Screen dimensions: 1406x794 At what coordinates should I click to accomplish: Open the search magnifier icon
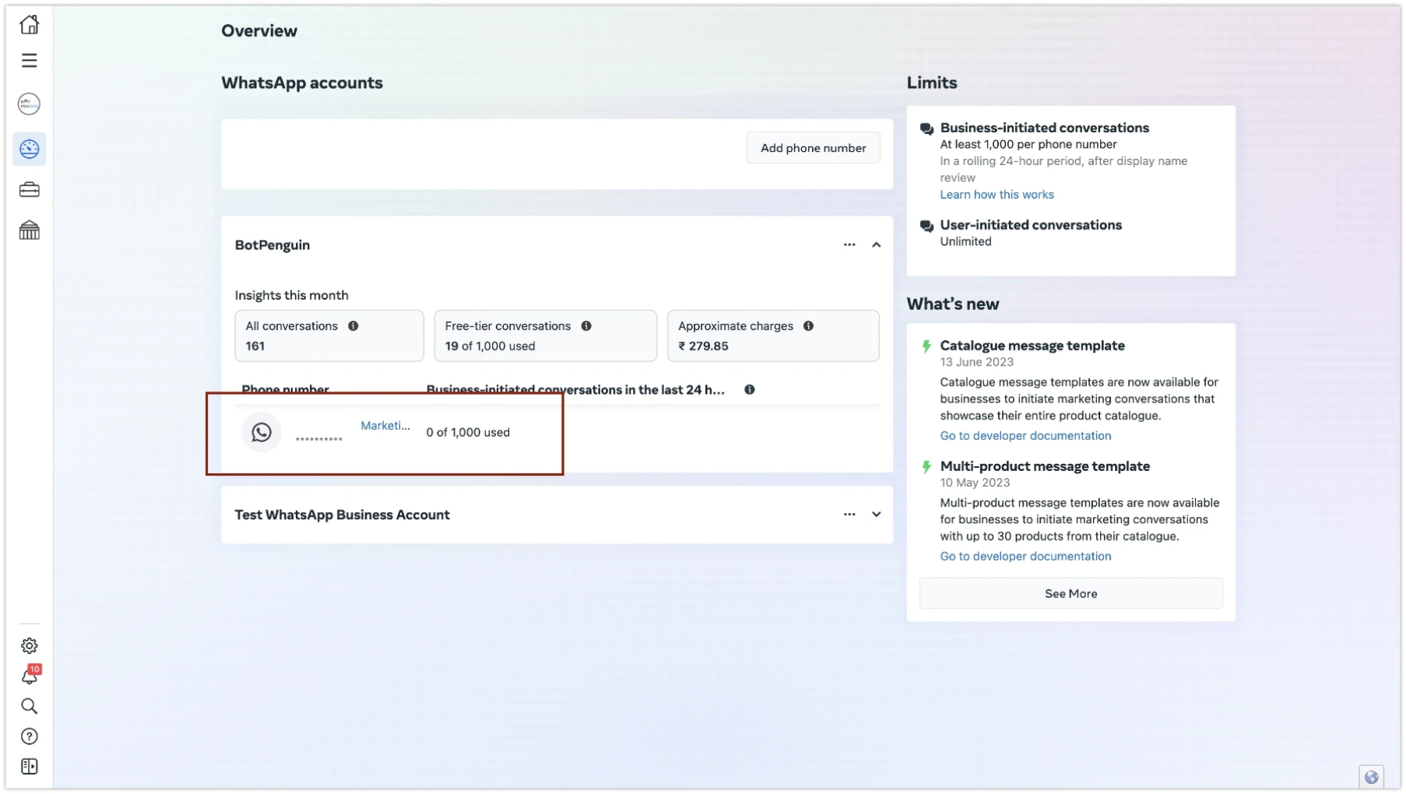click(x=30, y=706)
